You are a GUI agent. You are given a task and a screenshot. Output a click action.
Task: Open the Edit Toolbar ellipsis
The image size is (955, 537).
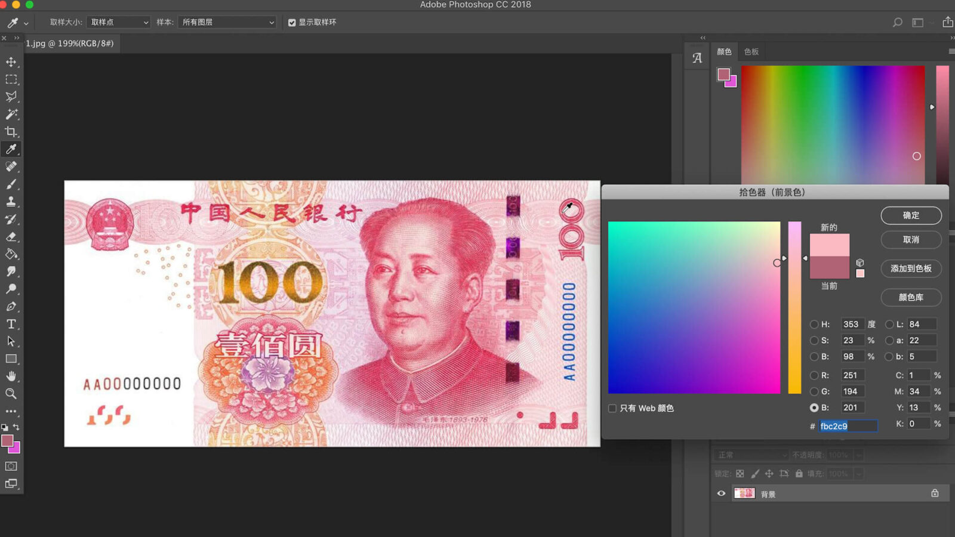11,411
